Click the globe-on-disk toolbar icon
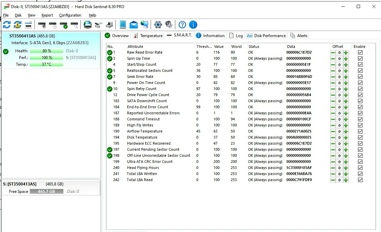This screenshot has width=381, height=232. coord(87,25)
